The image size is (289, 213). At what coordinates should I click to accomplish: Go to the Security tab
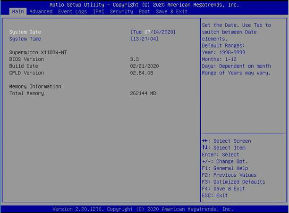pyautogui.click(x=121, y=11)
